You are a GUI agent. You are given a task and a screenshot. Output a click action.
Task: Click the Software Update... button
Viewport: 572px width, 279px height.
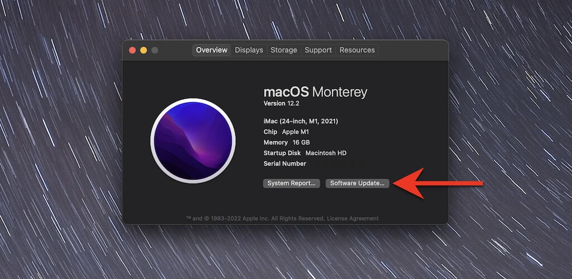point(357,183)
